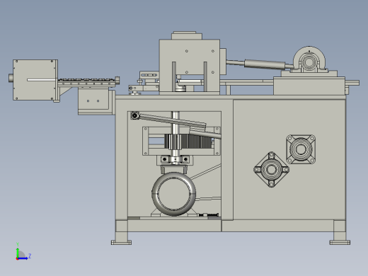Select the round electric motor in frame
The image size is (368, 276).
[174, 194]
